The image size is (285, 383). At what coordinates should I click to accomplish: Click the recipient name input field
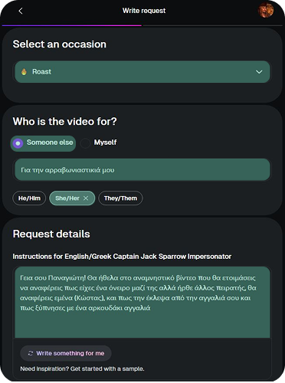[142, 170]
